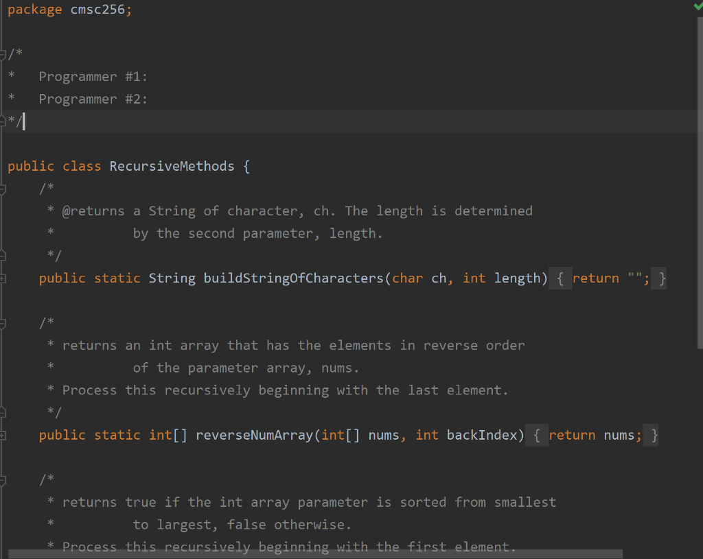The width and height of the screenshot is (703, 559).
Task: Click the fold icon beside the buildStringOfCharacters method
Action: [3, 278]
